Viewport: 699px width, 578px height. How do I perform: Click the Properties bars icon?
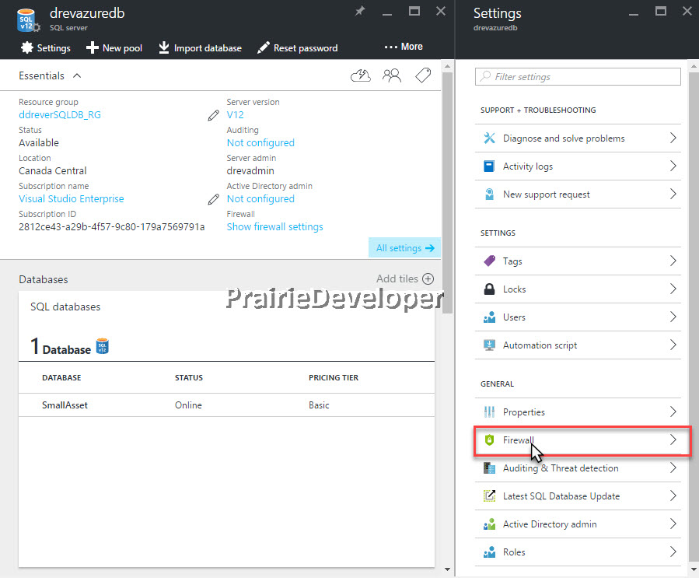[x=490, y=412]
